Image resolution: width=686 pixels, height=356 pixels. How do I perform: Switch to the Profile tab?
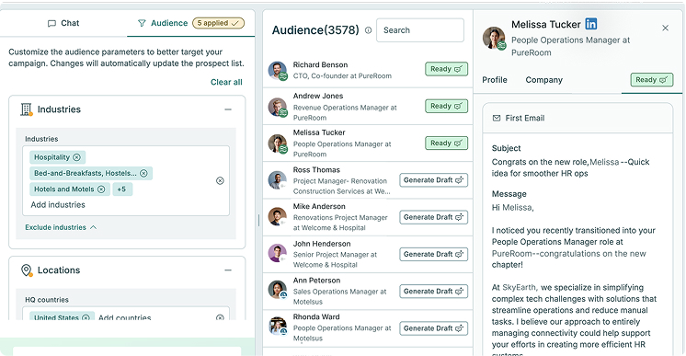coord(495,80)
